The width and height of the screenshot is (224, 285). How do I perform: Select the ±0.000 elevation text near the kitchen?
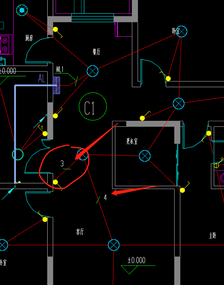pyautogui.click(x=8, y=71)
